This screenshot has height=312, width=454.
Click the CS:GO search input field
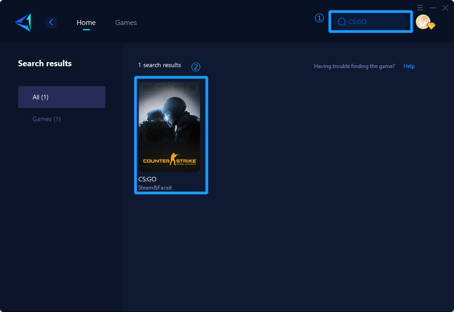370,22
